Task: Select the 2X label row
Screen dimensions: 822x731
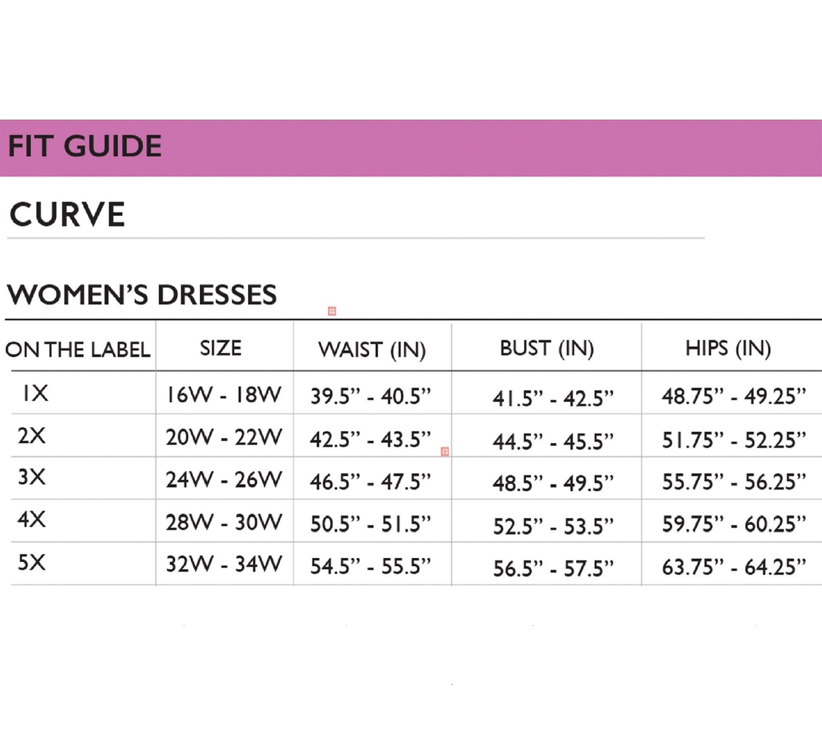Action: point(32,436)
